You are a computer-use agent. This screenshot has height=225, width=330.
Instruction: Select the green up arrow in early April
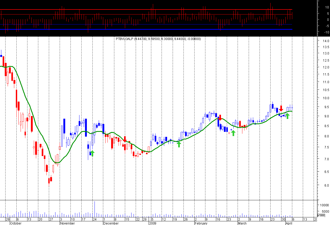[x=287, y=116]
